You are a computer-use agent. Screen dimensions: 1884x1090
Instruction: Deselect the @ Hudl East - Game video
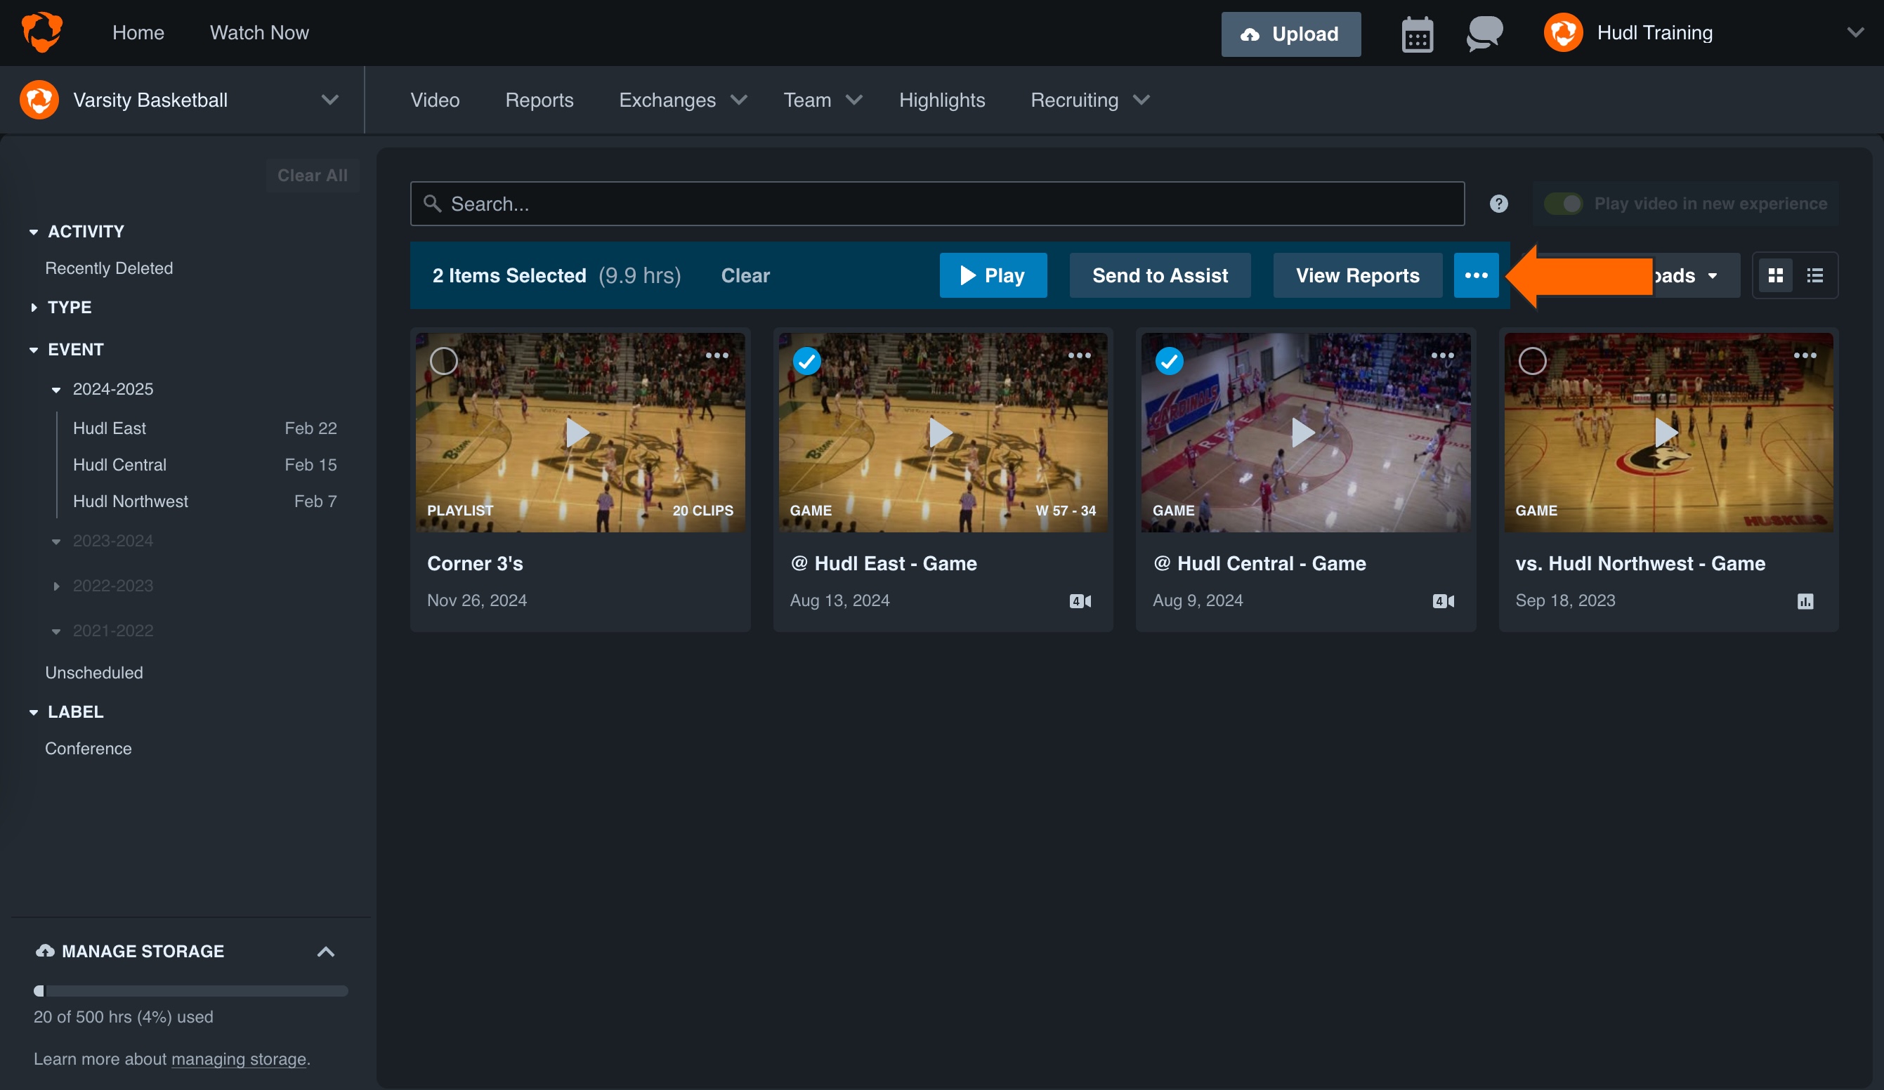tap(807, 361)
